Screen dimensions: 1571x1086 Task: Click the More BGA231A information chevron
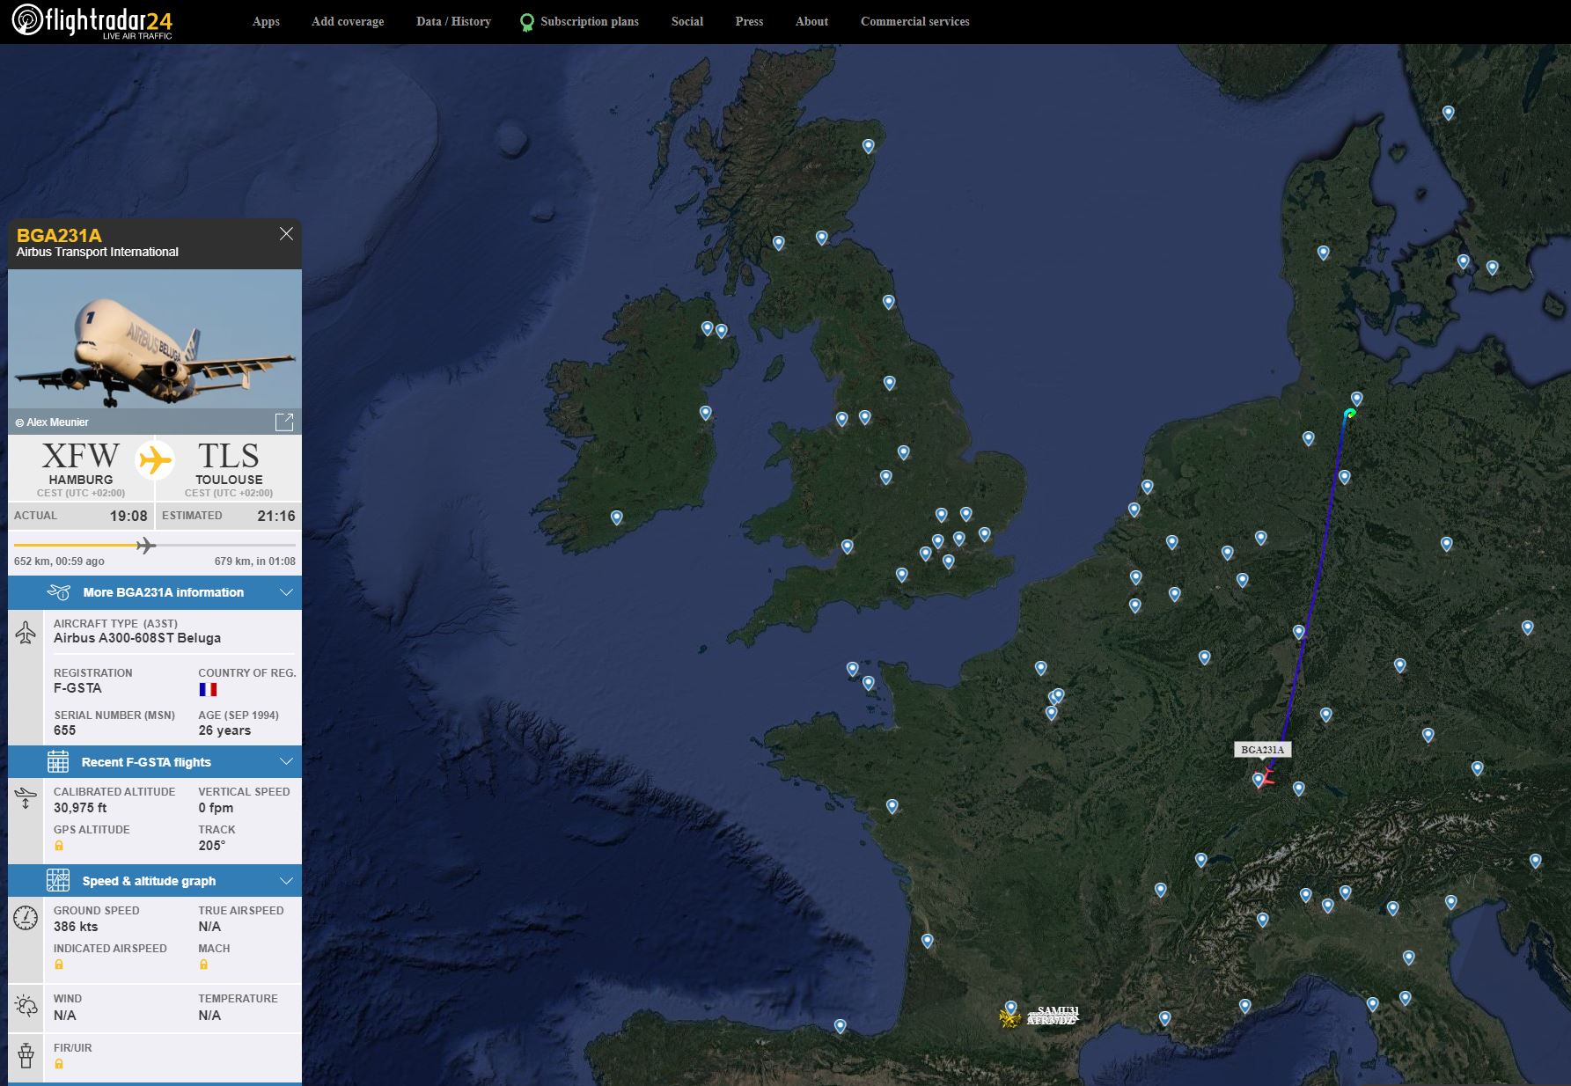[x=286, y=592]
